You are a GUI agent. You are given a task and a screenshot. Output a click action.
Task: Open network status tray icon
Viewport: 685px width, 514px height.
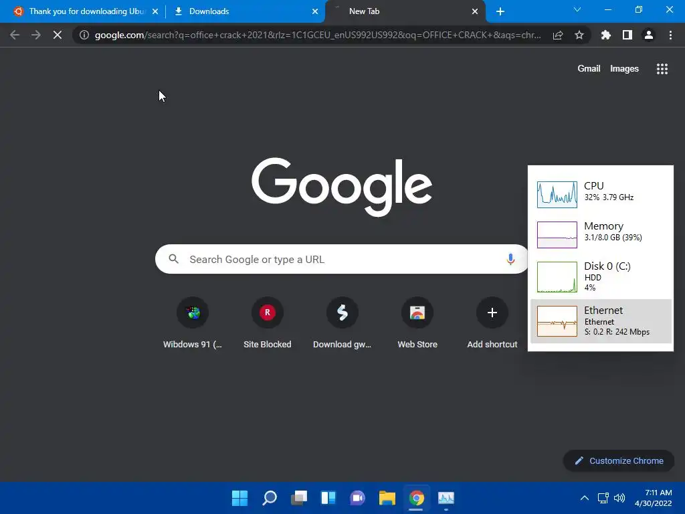click(603, 498)
